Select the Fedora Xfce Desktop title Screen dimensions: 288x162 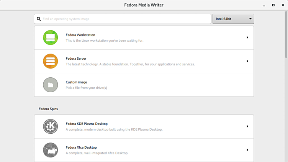pos(81,147)
